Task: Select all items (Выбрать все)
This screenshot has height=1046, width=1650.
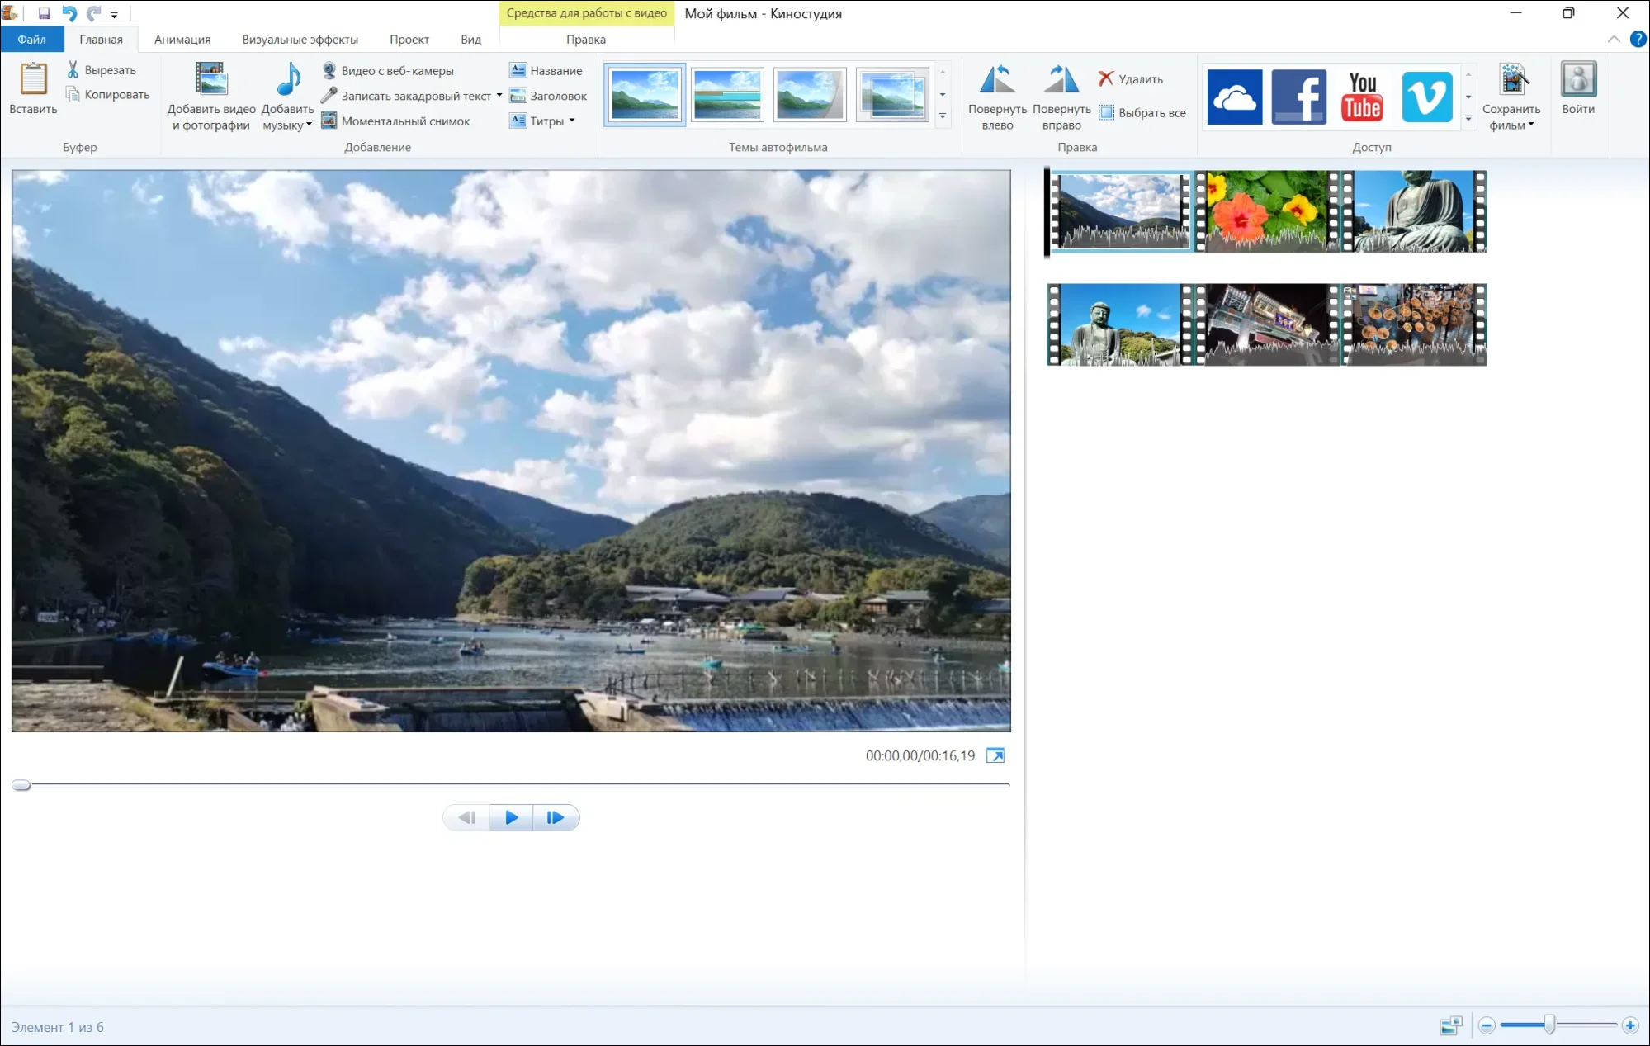Action: click(1143, 112)
